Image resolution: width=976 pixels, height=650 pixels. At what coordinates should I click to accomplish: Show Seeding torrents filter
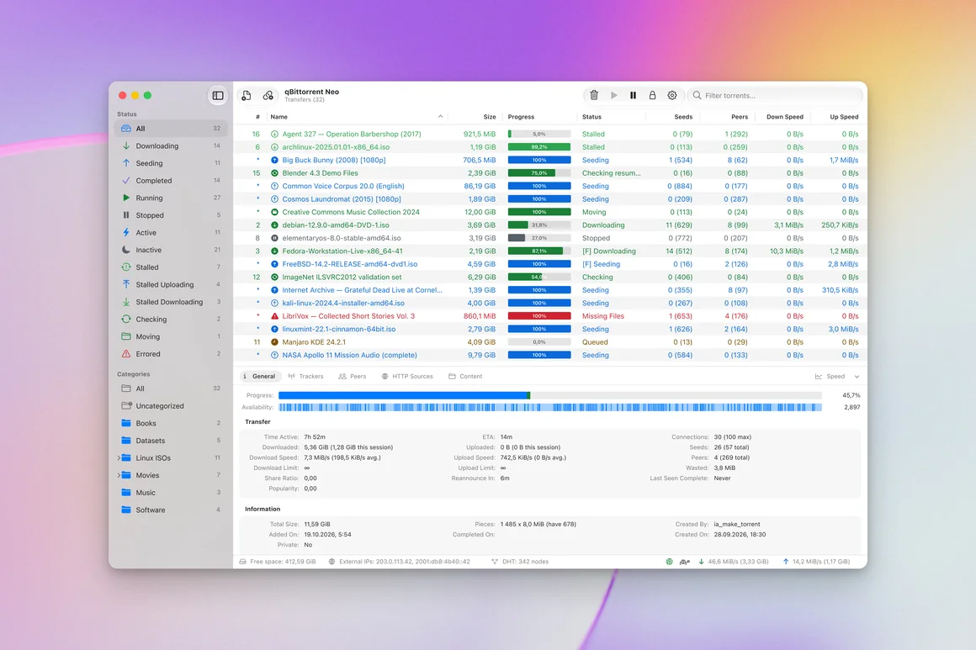[x=171, y=163]
